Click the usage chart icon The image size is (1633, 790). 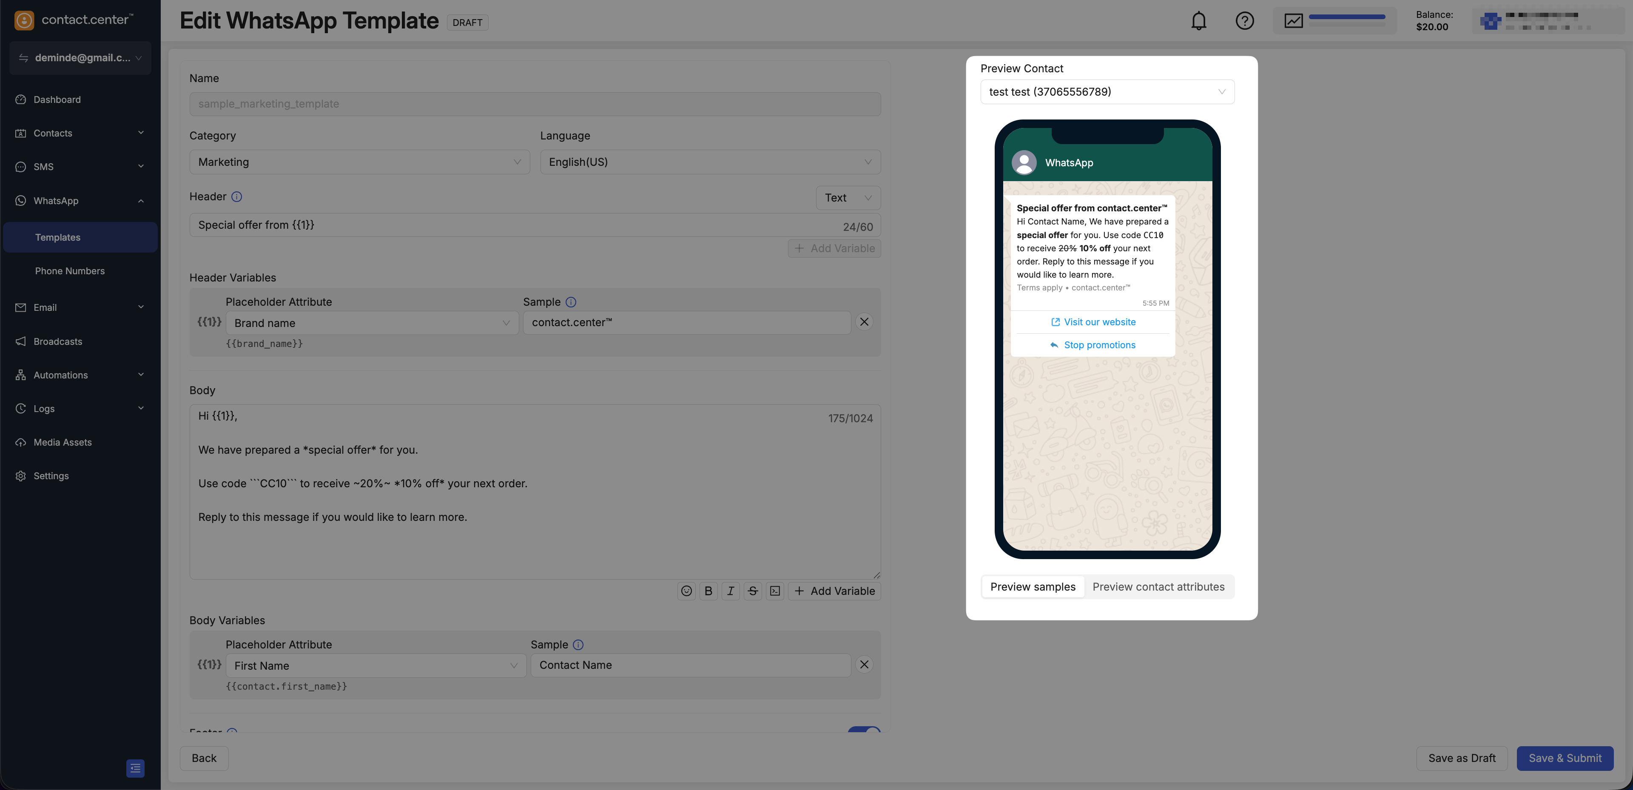(x=1293, y=21)
